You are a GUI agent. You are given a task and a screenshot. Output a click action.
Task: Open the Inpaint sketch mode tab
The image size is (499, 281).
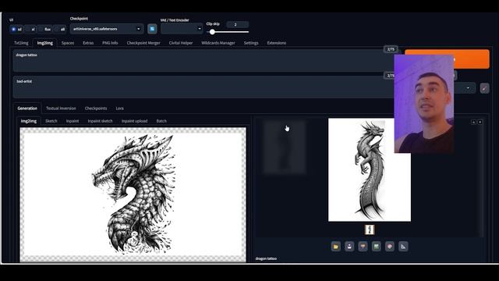tap(101, 121)
